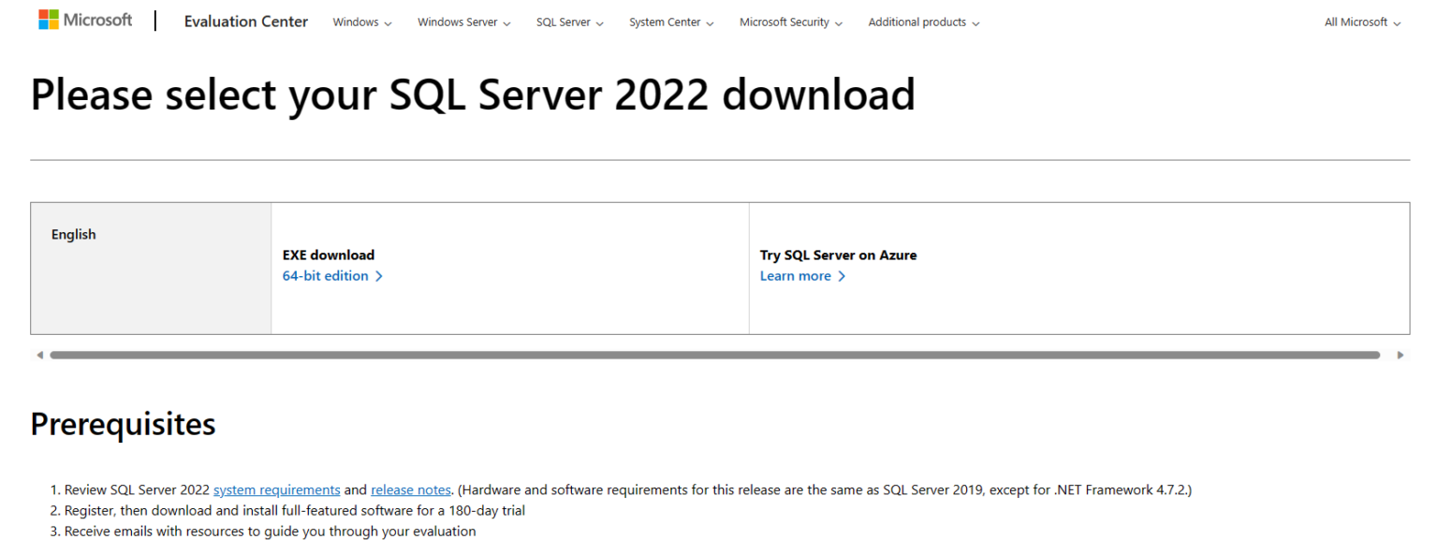Click Learn more under SQL Server on Azure
Viewport: 1438px width, 554px height.
(x=802, y=276)
